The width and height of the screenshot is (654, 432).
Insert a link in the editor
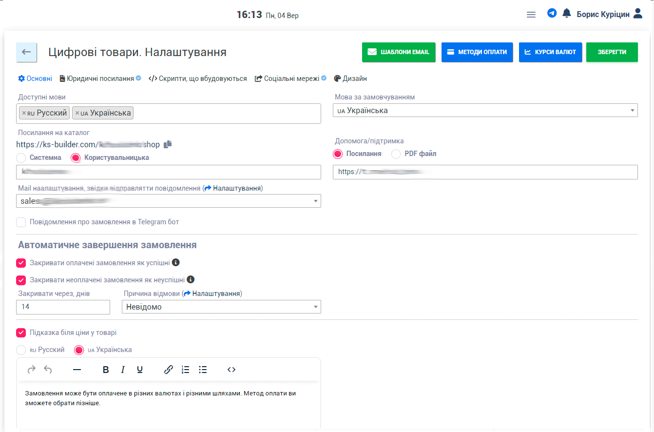[168, 370]
